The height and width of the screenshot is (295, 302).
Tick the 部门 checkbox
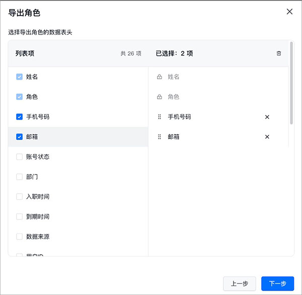[20, 177]
